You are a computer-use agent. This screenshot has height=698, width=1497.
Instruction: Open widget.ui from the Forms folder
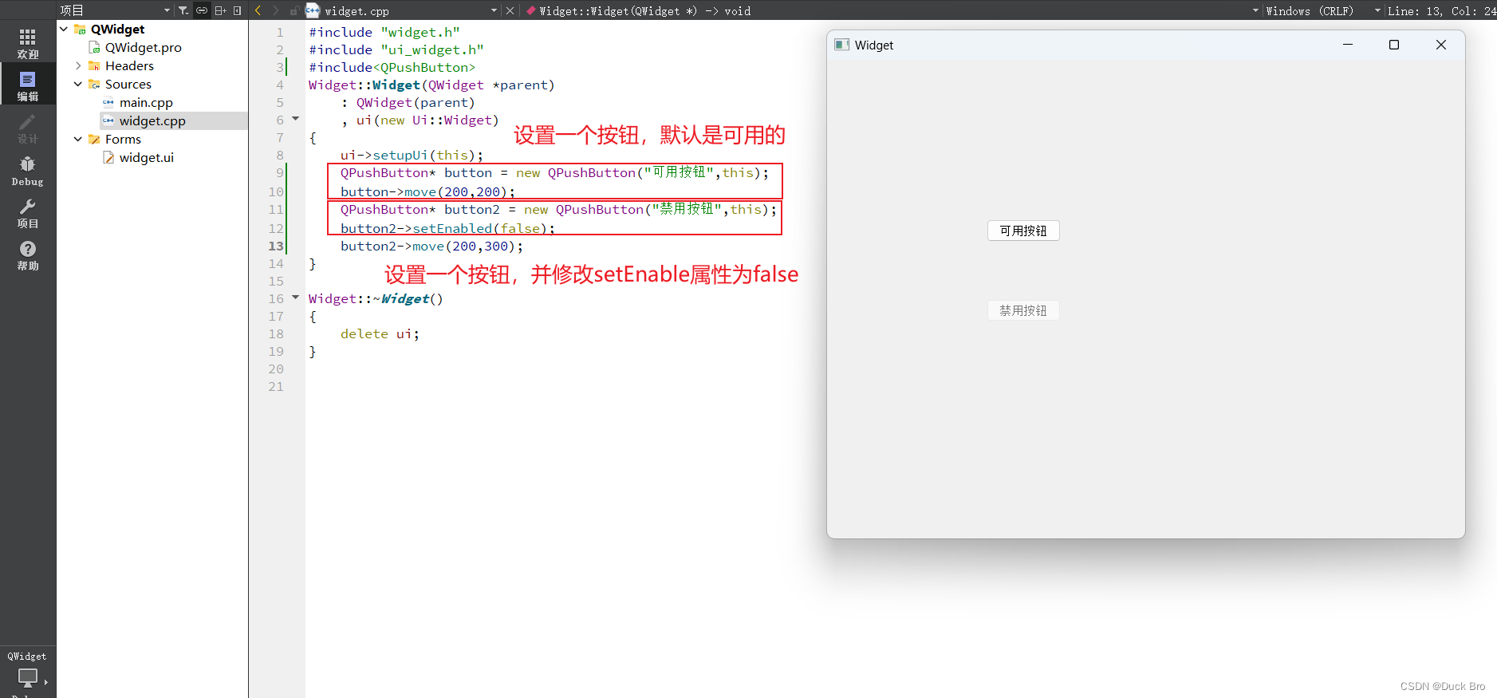pos(147,157)
